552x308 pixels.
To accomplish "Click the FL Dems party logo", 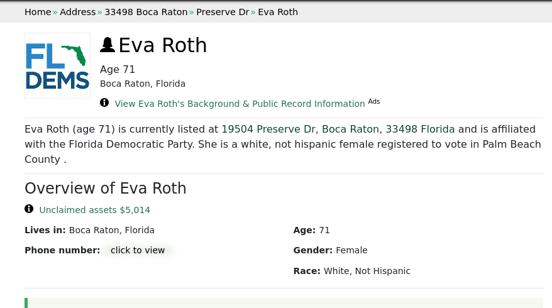I will 57,66.
